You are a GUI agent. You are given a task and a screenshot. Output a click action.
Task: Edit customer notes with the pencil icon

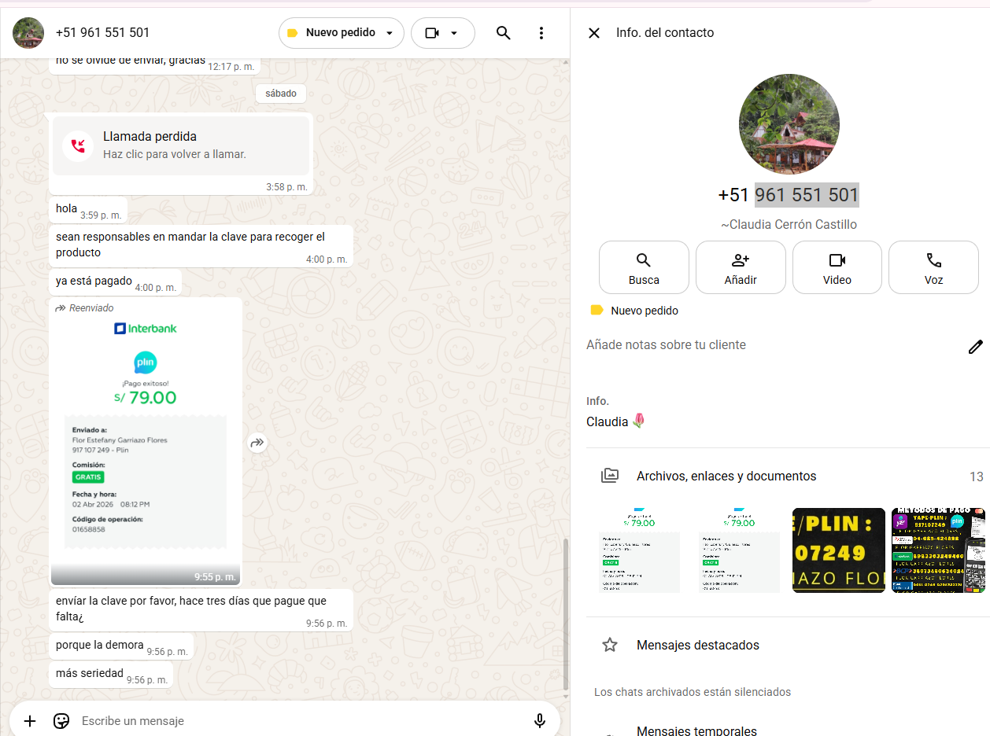[x=975, y=347]
